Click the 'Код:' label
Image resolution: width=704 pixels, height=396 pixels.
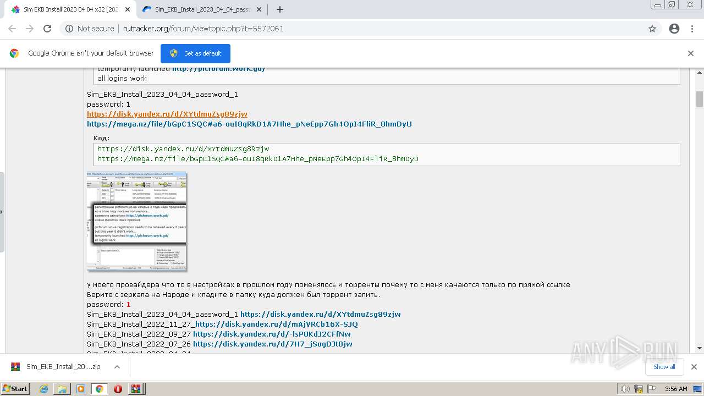[101, 138]
